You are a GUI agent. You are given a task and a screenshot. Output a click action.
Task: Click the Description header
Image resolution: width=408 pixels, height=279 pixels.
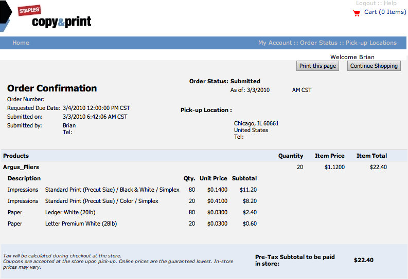24,178
